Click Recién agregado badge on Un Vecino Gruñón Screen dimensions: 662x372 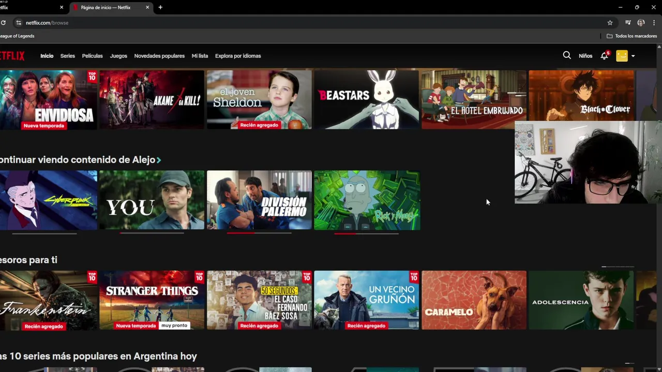[366, 326]
